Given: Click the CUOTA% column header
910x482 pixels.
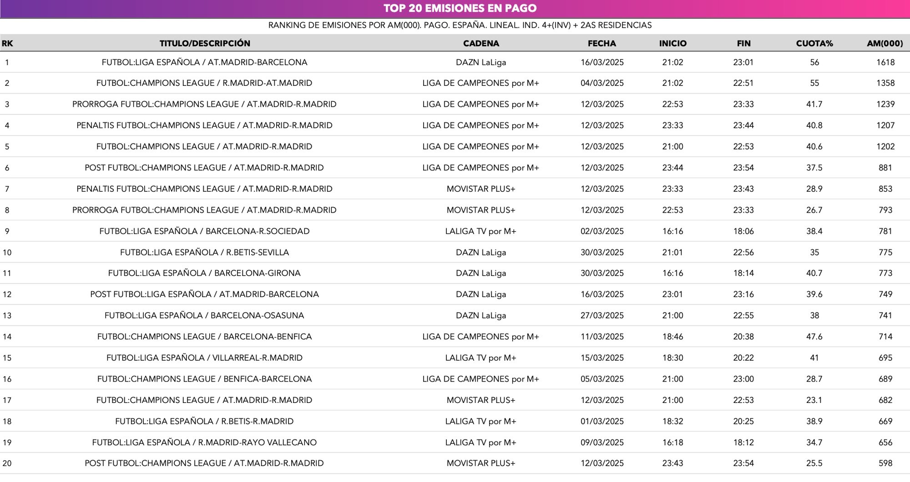Looking at the screenshot, I should [x=814, y=43].
